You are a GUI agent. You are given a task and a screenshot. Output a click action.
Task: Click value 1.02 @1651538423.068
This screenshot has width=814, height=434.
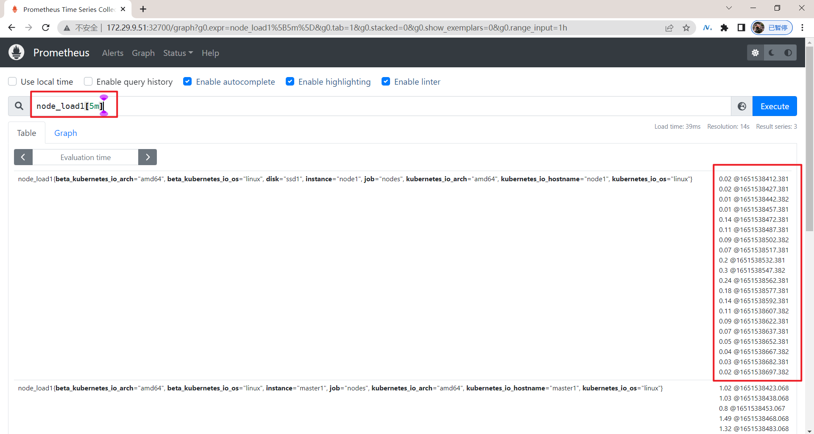(754, 388)
